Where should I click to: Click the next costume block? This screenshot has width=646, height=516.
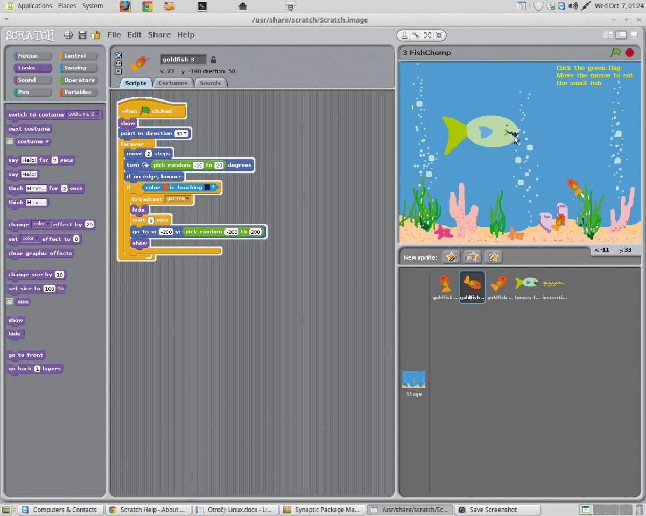tap(29, 129)
